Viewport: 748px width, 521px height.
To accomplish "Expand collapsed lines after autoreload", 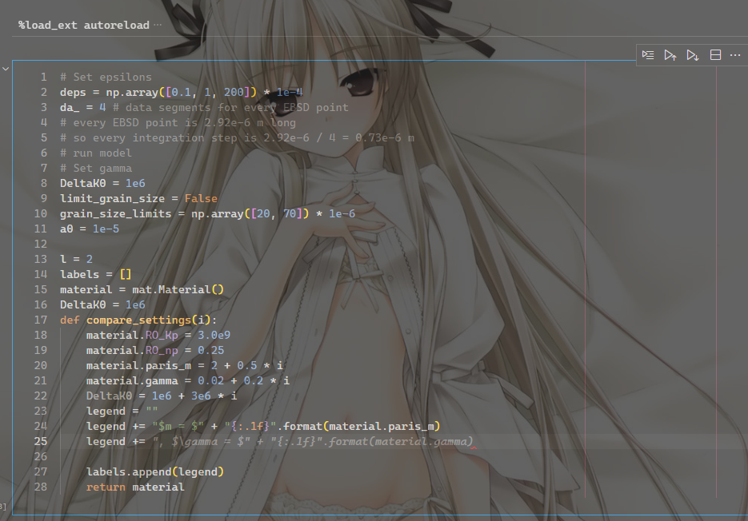I will pos(158,24).
